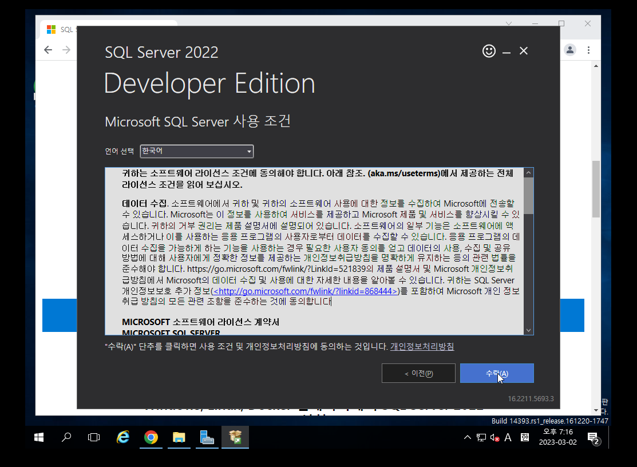The height and width of the screenshot is (467, 637).
Task: Open the clock showing 오후 7:16
Action: click(x=558, y=437)
